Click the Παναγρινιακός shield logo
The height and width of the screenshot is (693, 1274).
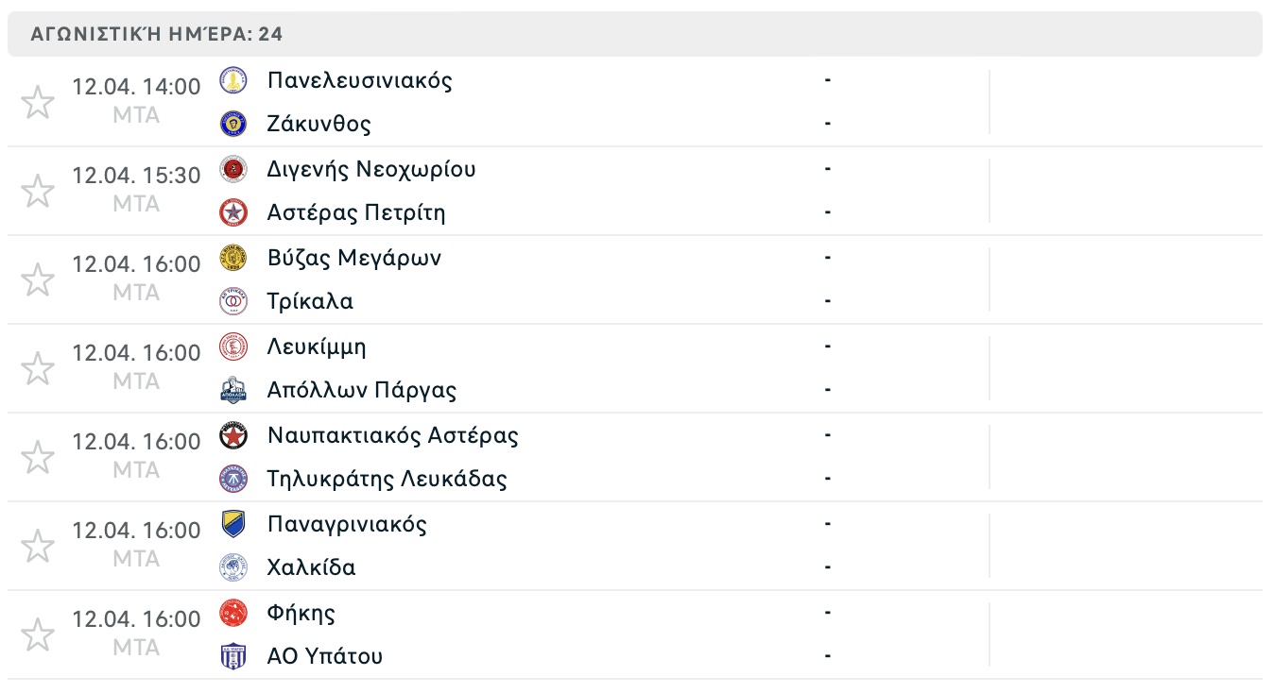[232, 524]
